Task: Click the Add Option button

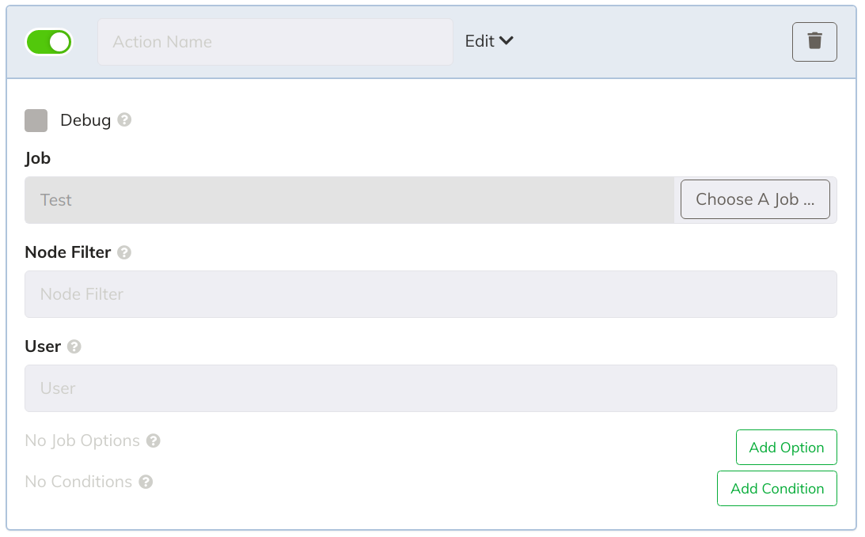Action: click(786, 447)
